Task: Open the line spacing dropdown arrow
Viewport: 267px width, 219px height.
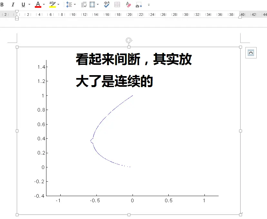Action: click(x=75, y=5)
